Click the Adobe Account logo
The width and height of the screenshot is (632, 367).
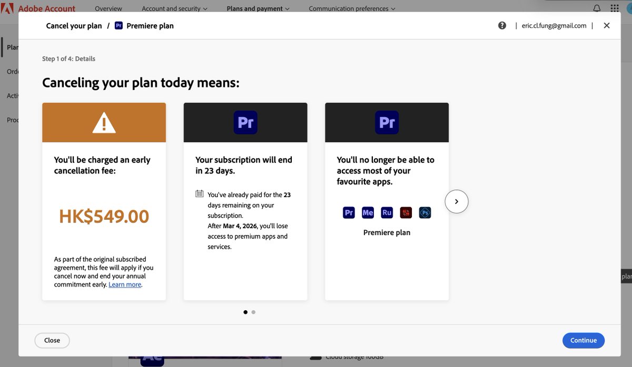38,8
